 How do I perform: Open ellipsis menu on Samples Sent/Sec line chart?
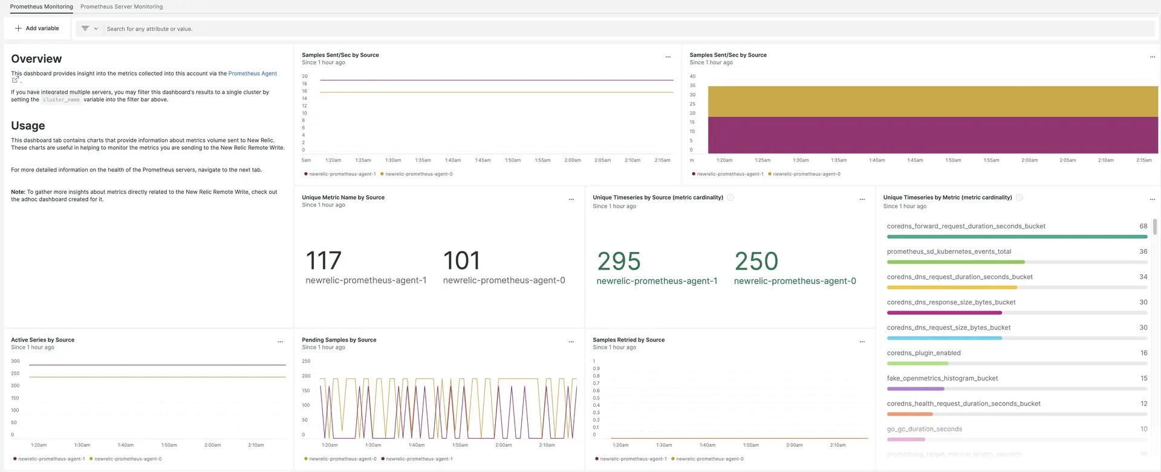click(668, 57)
